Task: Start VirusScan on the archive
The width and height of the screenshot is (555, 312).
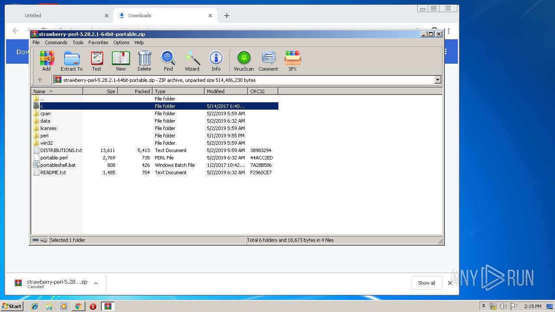Action: [244, 61]
